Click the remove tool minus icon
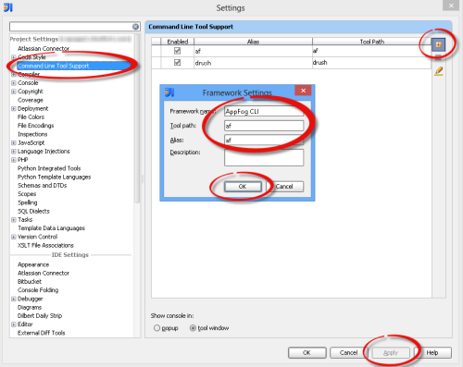 (438, 56)
